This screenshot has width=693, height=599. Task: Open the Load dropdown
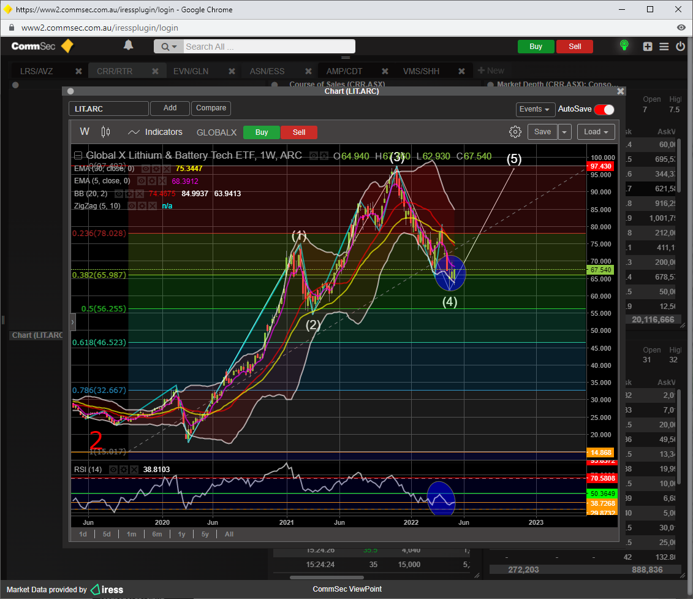[596, 132]
